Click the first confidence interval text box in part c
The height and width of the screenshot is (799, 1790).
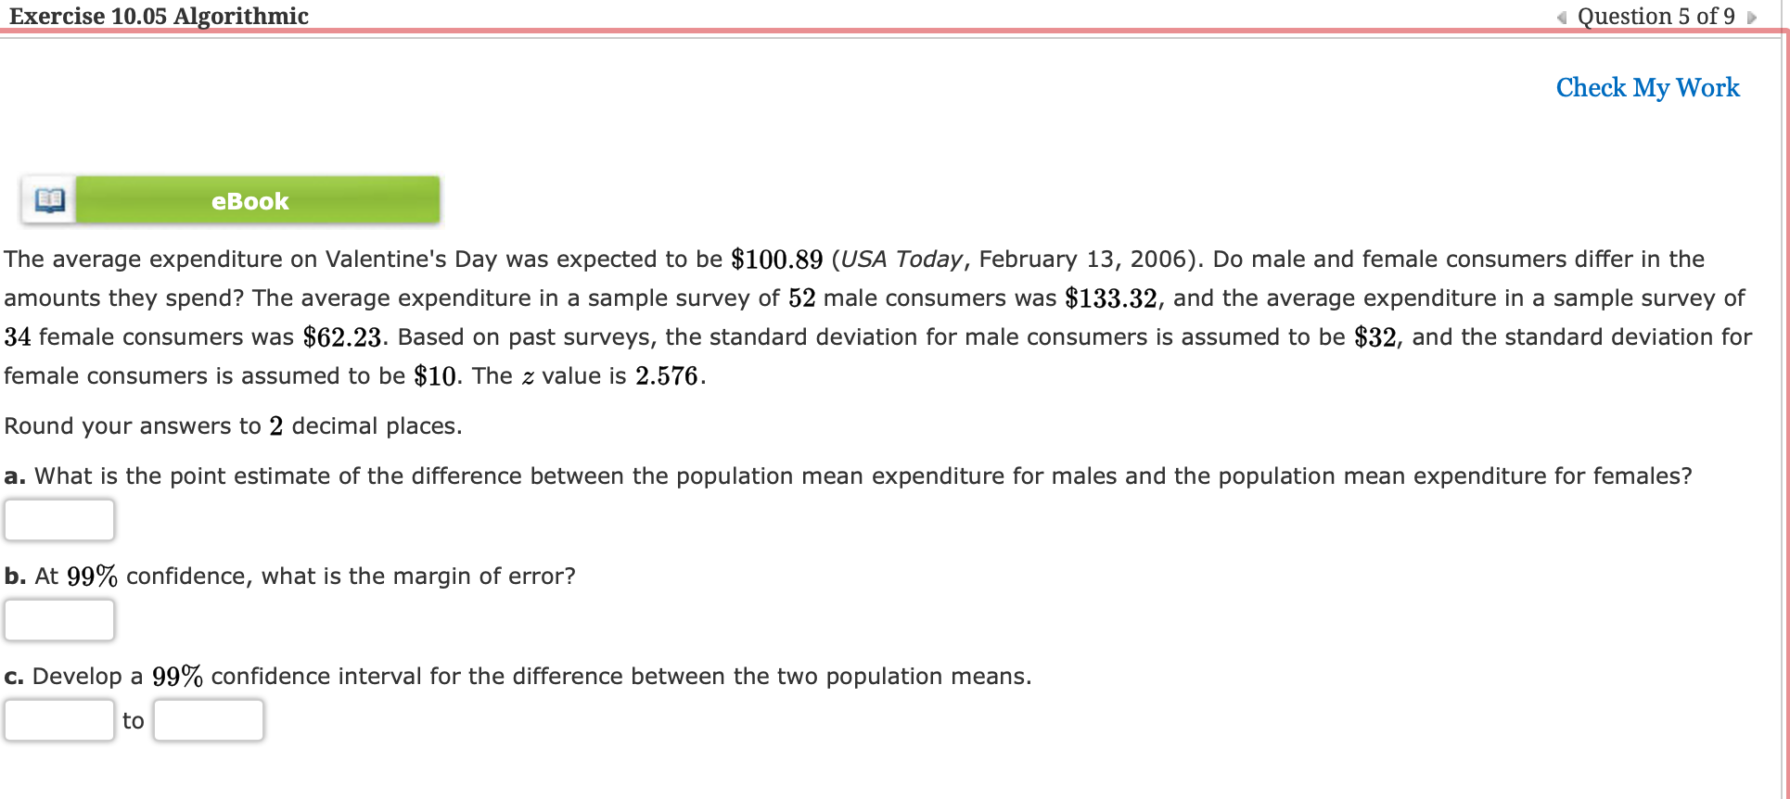(58, 719)
